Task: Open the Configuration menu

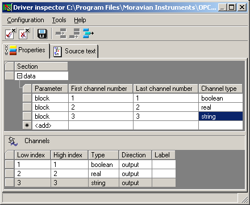Action: [x=26, y=20]
